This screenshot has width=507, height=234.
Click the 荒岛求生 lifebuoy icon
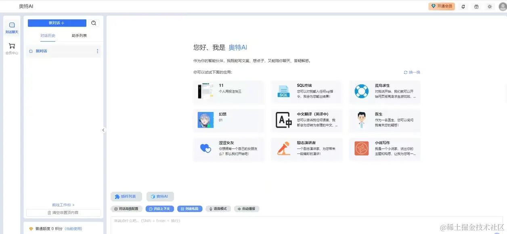click(361, 91)
